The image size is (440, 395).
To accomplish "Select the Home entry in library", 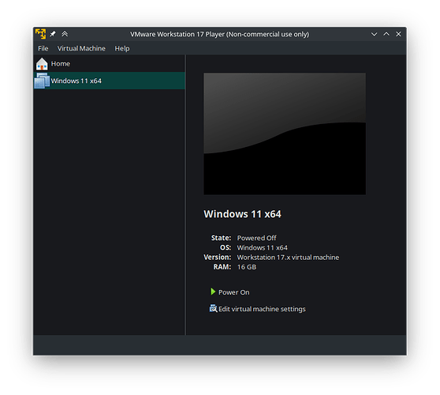I will pos(109,64).
